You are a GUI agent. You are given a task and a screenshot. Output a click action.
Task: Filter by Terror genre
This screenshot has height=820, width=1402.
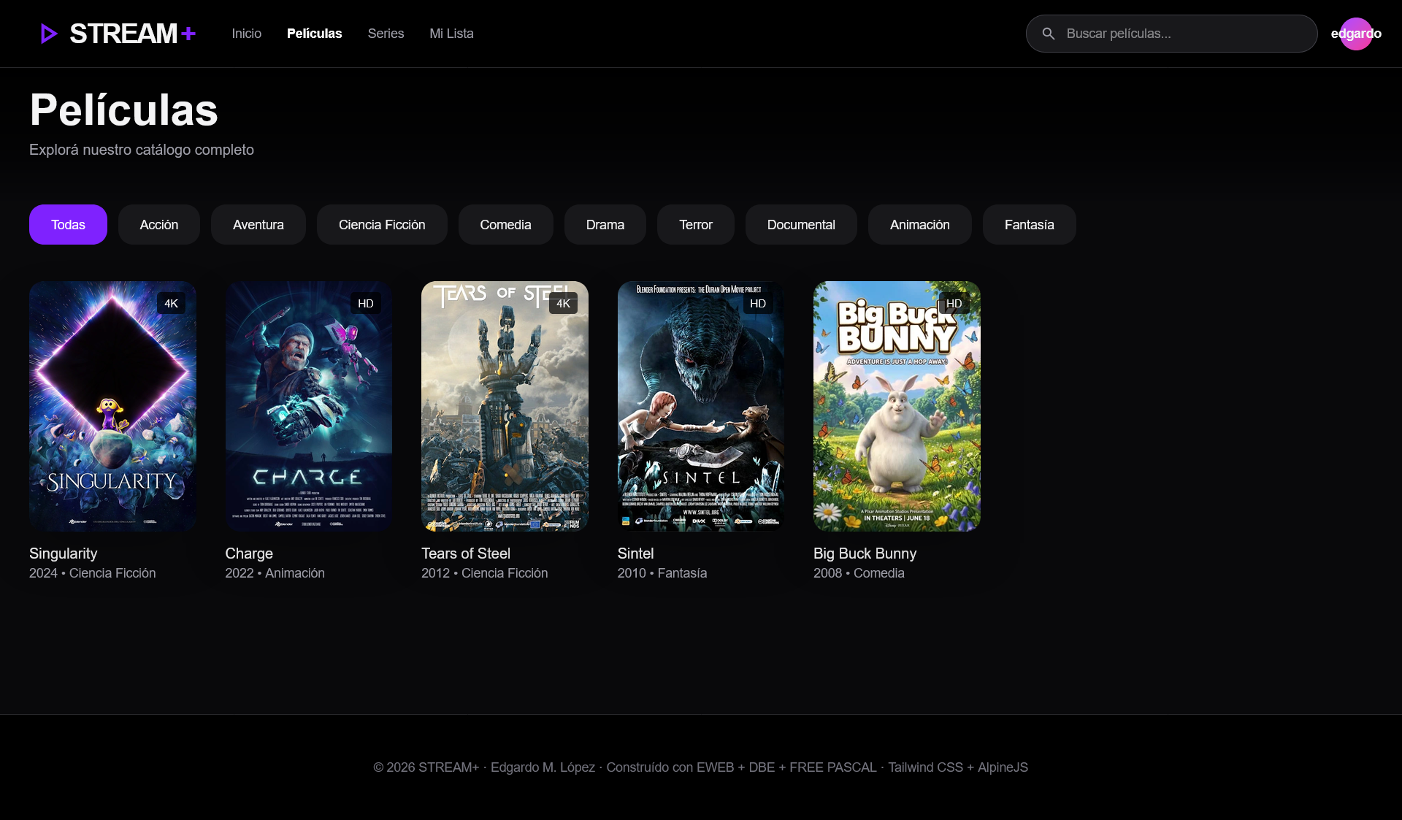pyautogui.click(x=696, y=225)
